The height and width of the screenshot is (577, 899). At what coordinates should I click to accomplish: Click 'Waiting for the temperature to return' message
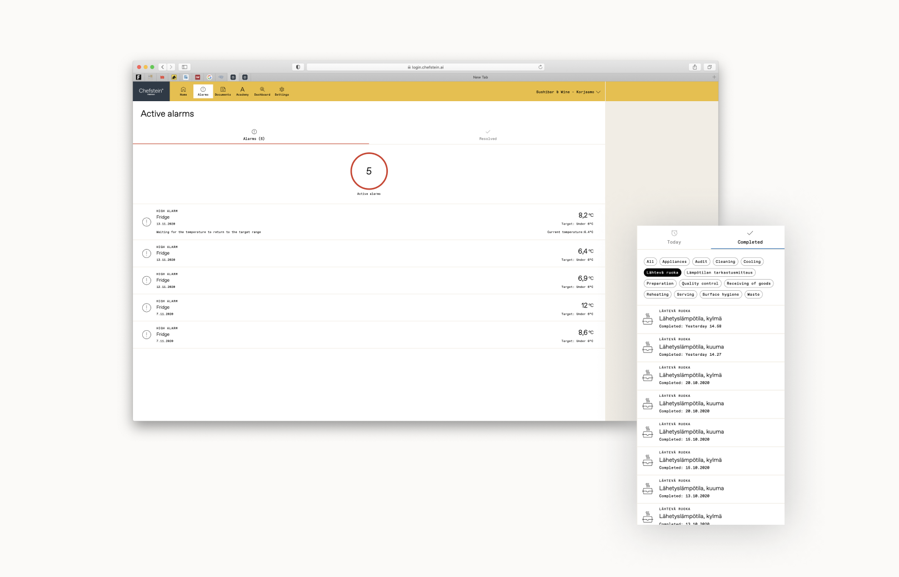(208, 232)
